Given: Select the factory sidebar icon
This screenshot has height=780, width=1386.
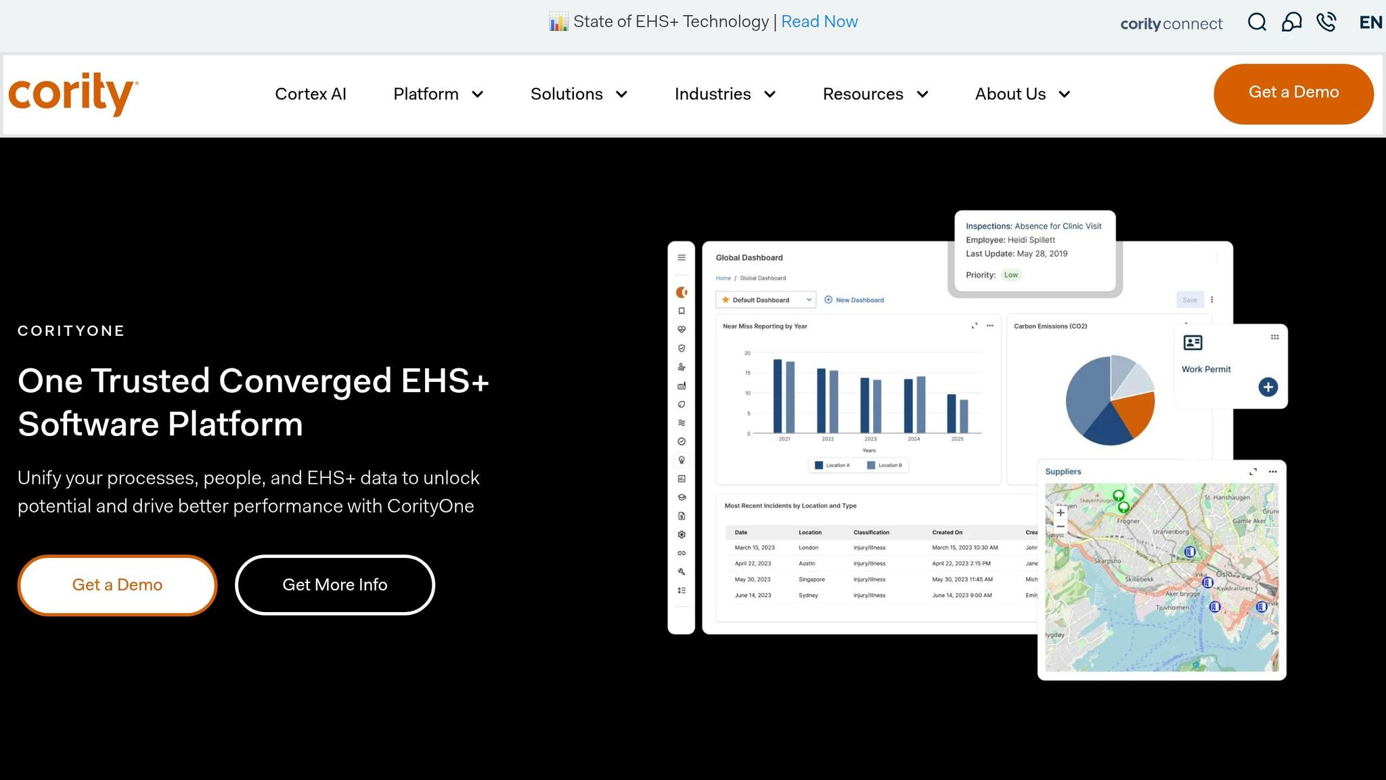Looking at the screenshot, I should 681,386.
